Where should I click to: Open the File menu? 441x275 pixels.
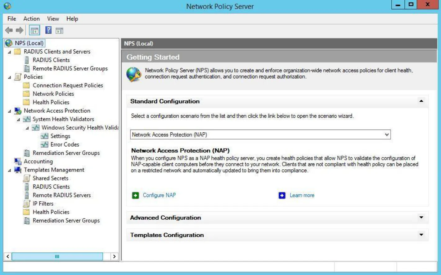(x=12, y=19)
